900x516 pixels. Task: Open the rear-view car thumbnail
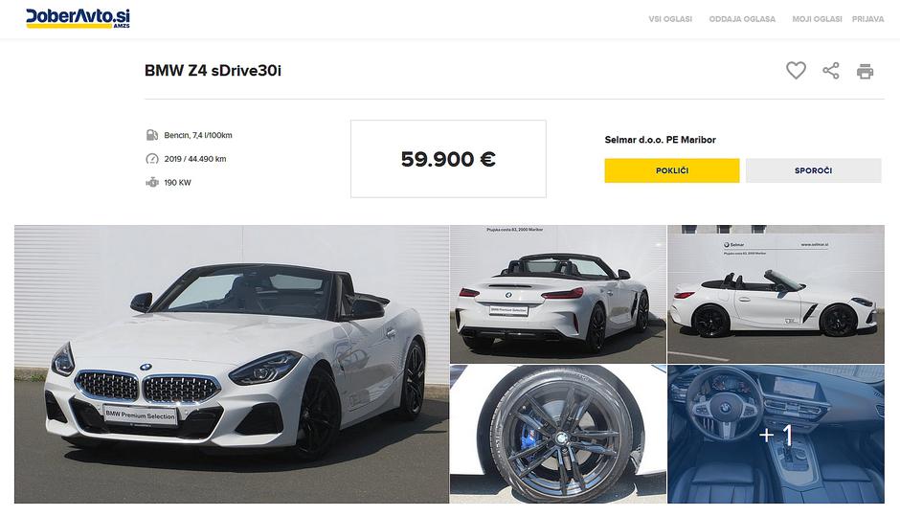(558, 294)
